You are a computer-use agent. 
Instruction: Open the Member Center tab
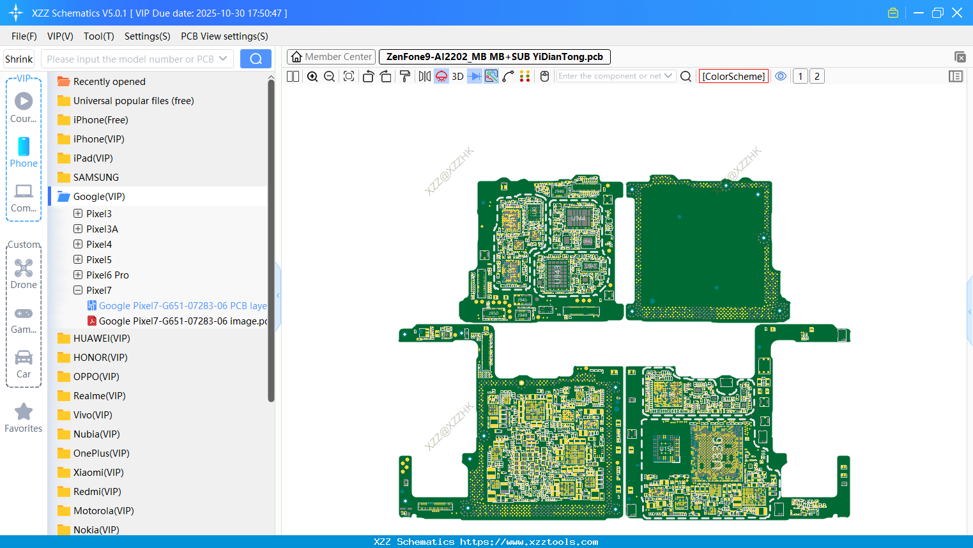331,57
